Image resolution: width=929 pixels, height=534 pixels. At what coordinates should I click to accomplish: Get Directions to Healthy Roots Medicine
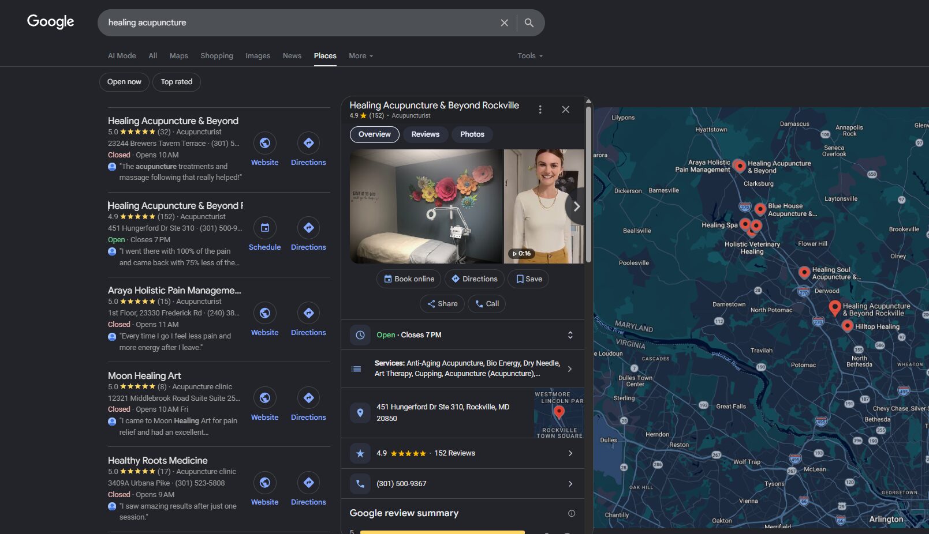click(308, 483)
